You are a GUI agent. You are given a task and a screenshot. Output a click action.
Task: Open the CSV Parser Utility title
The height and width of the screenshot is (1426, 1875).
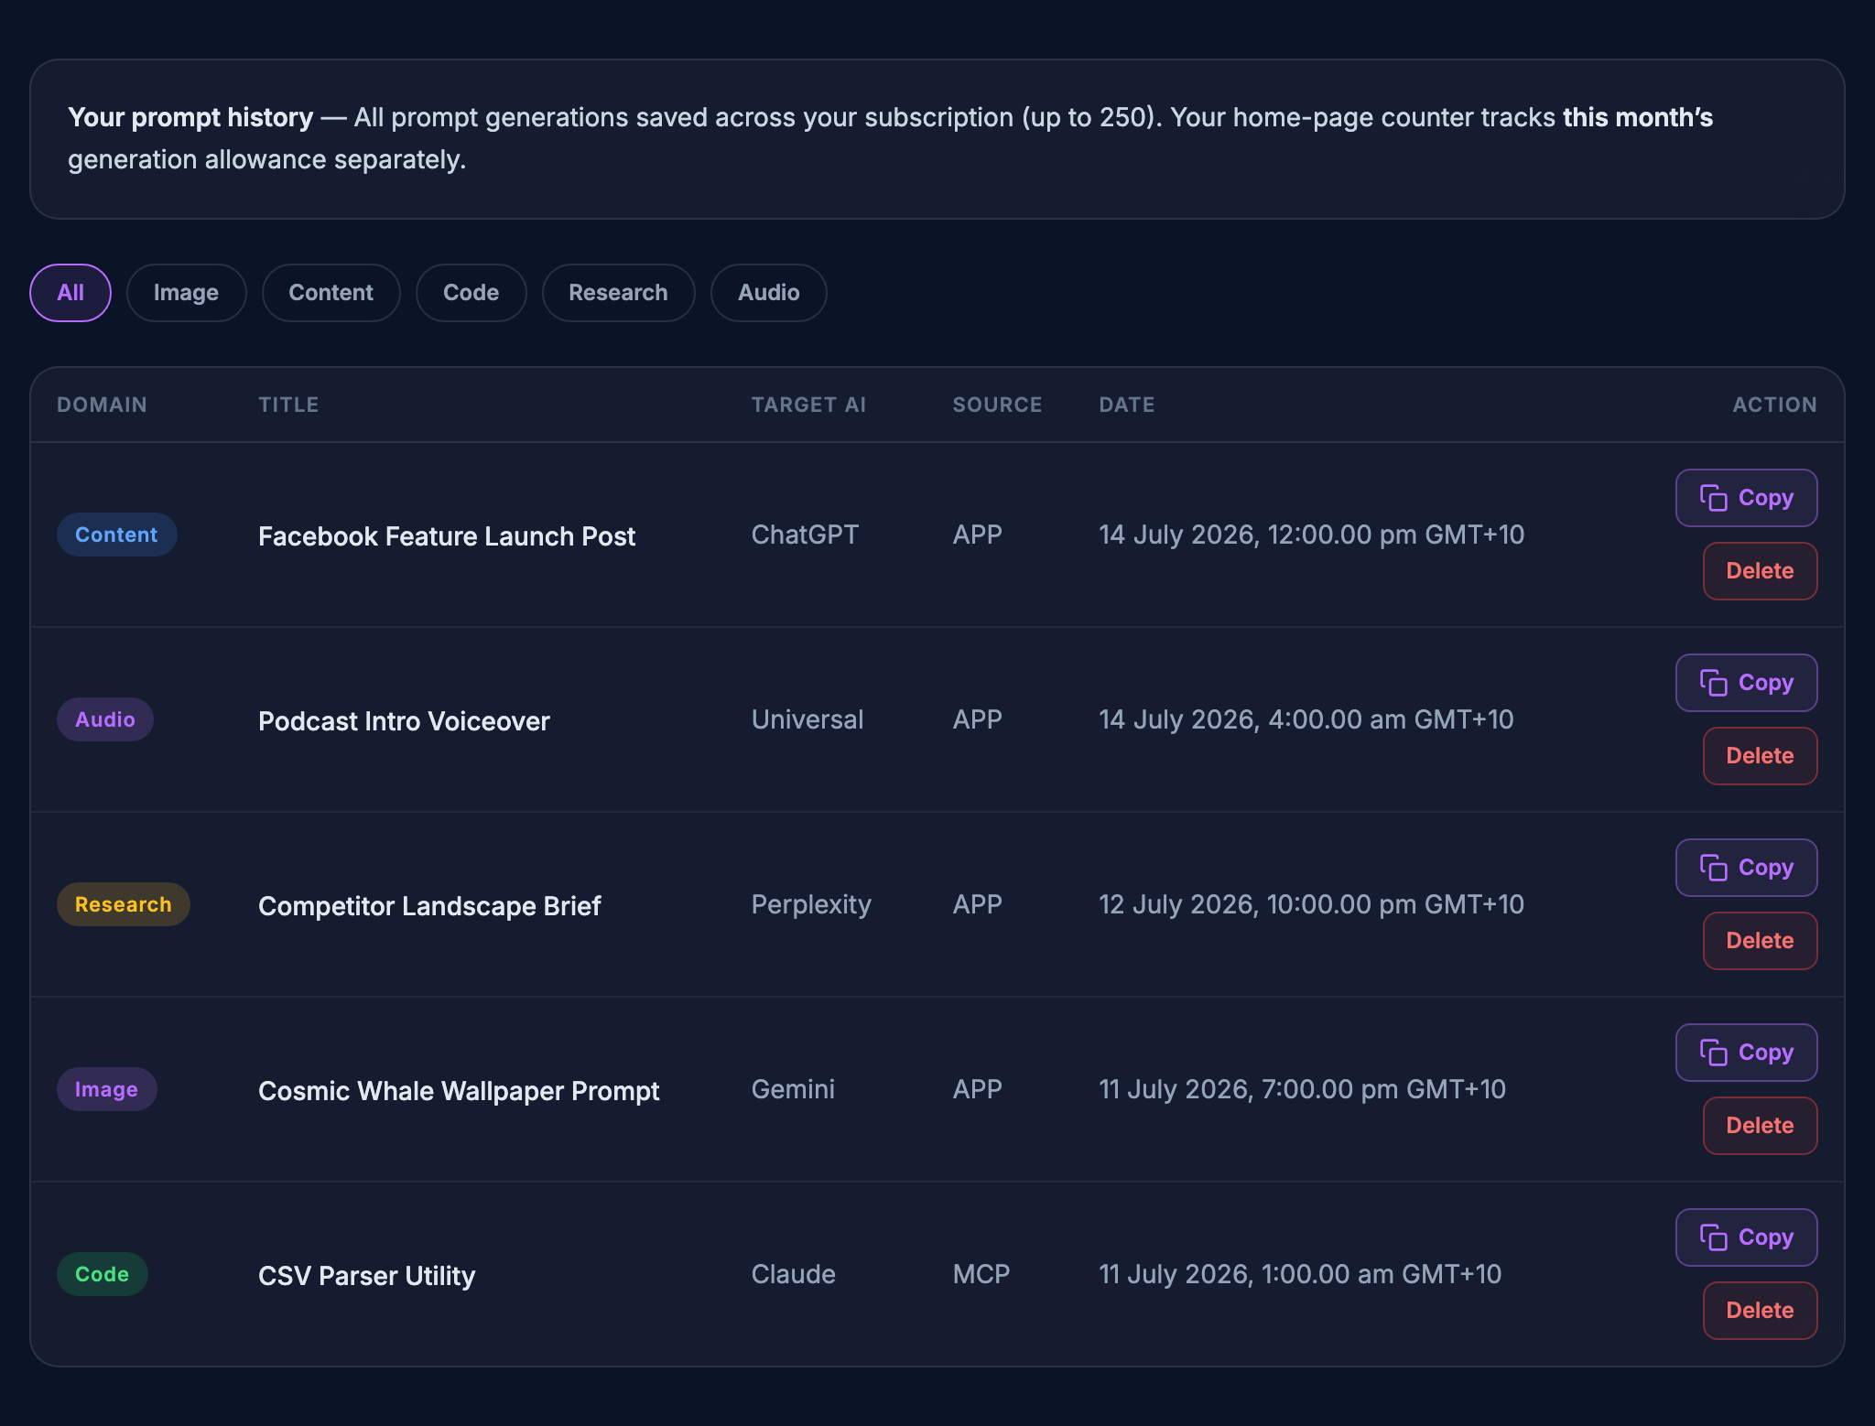click(366, 1276)
